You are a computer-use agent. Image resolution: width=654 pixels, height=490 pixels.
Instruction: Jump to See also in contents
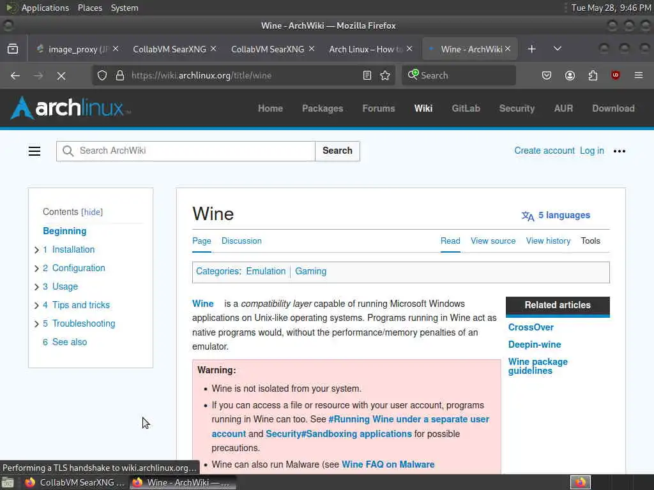click(x=65, y=342)
